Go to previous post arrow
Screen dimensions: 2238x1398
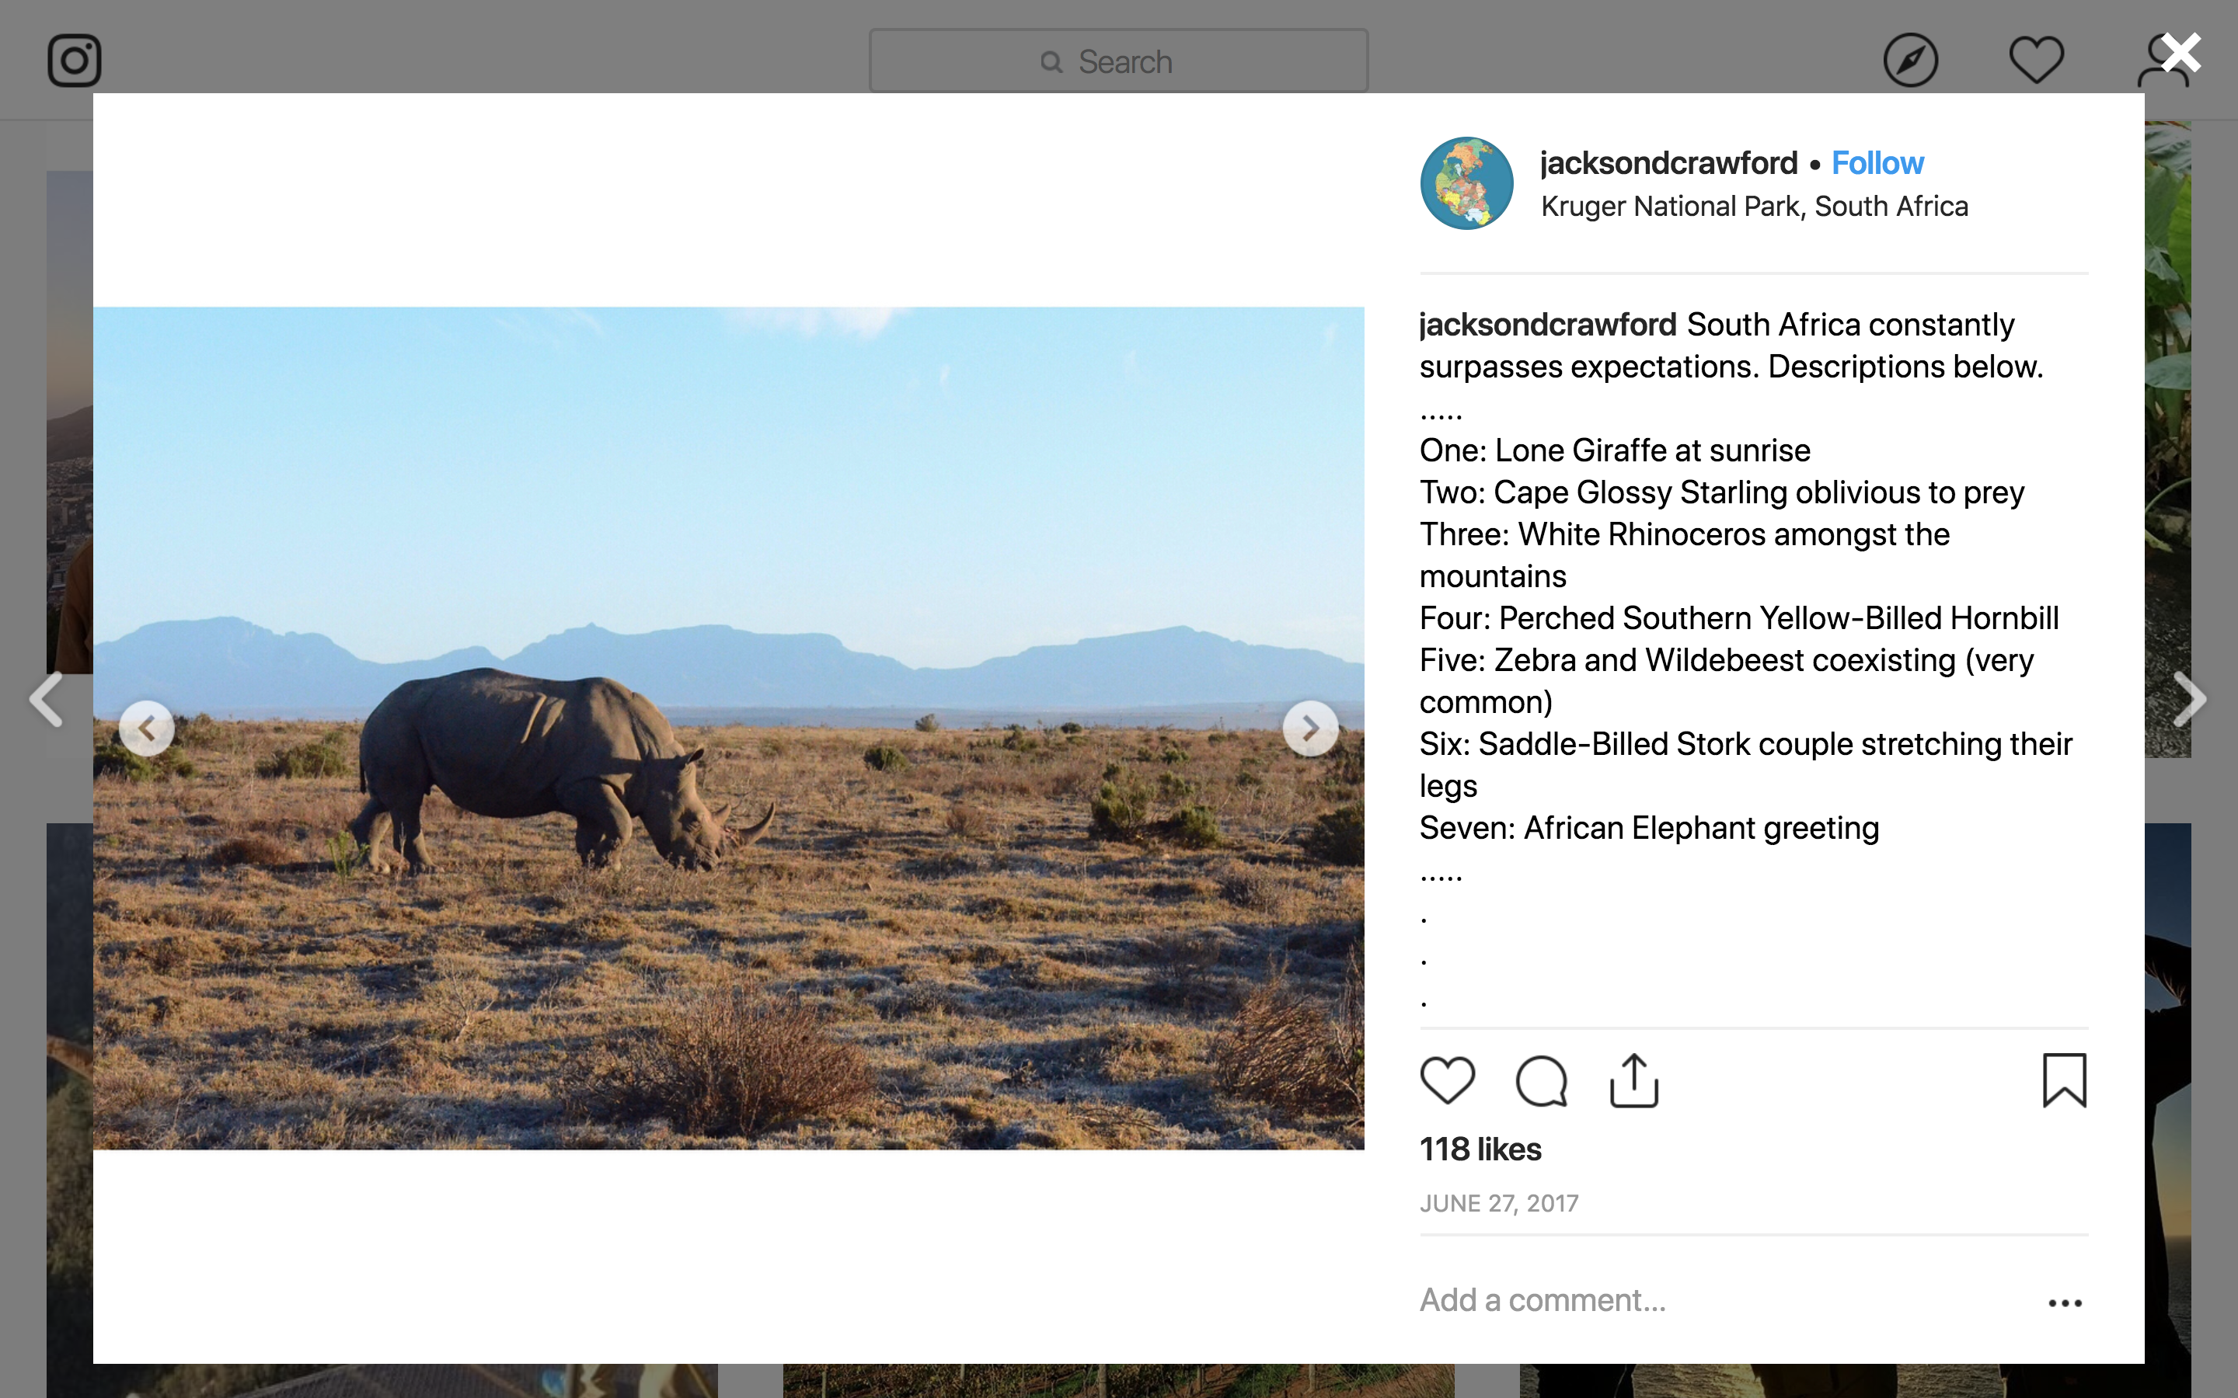(x=47, y=699)
